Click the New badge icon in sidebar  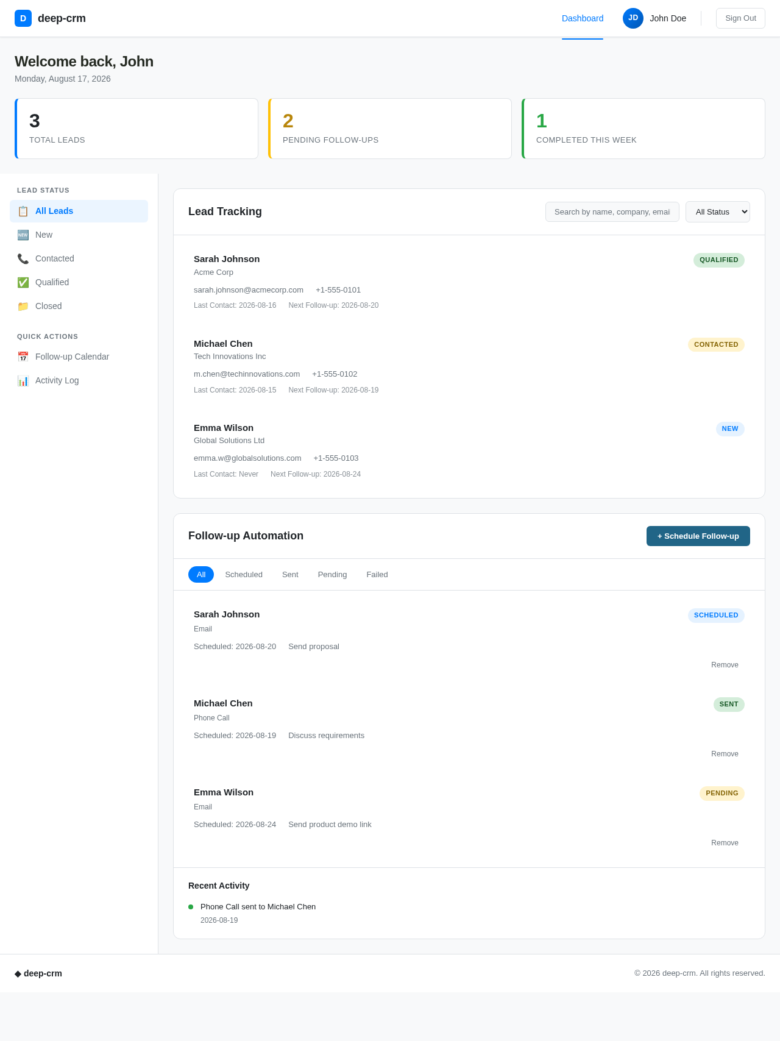[23, 235]
